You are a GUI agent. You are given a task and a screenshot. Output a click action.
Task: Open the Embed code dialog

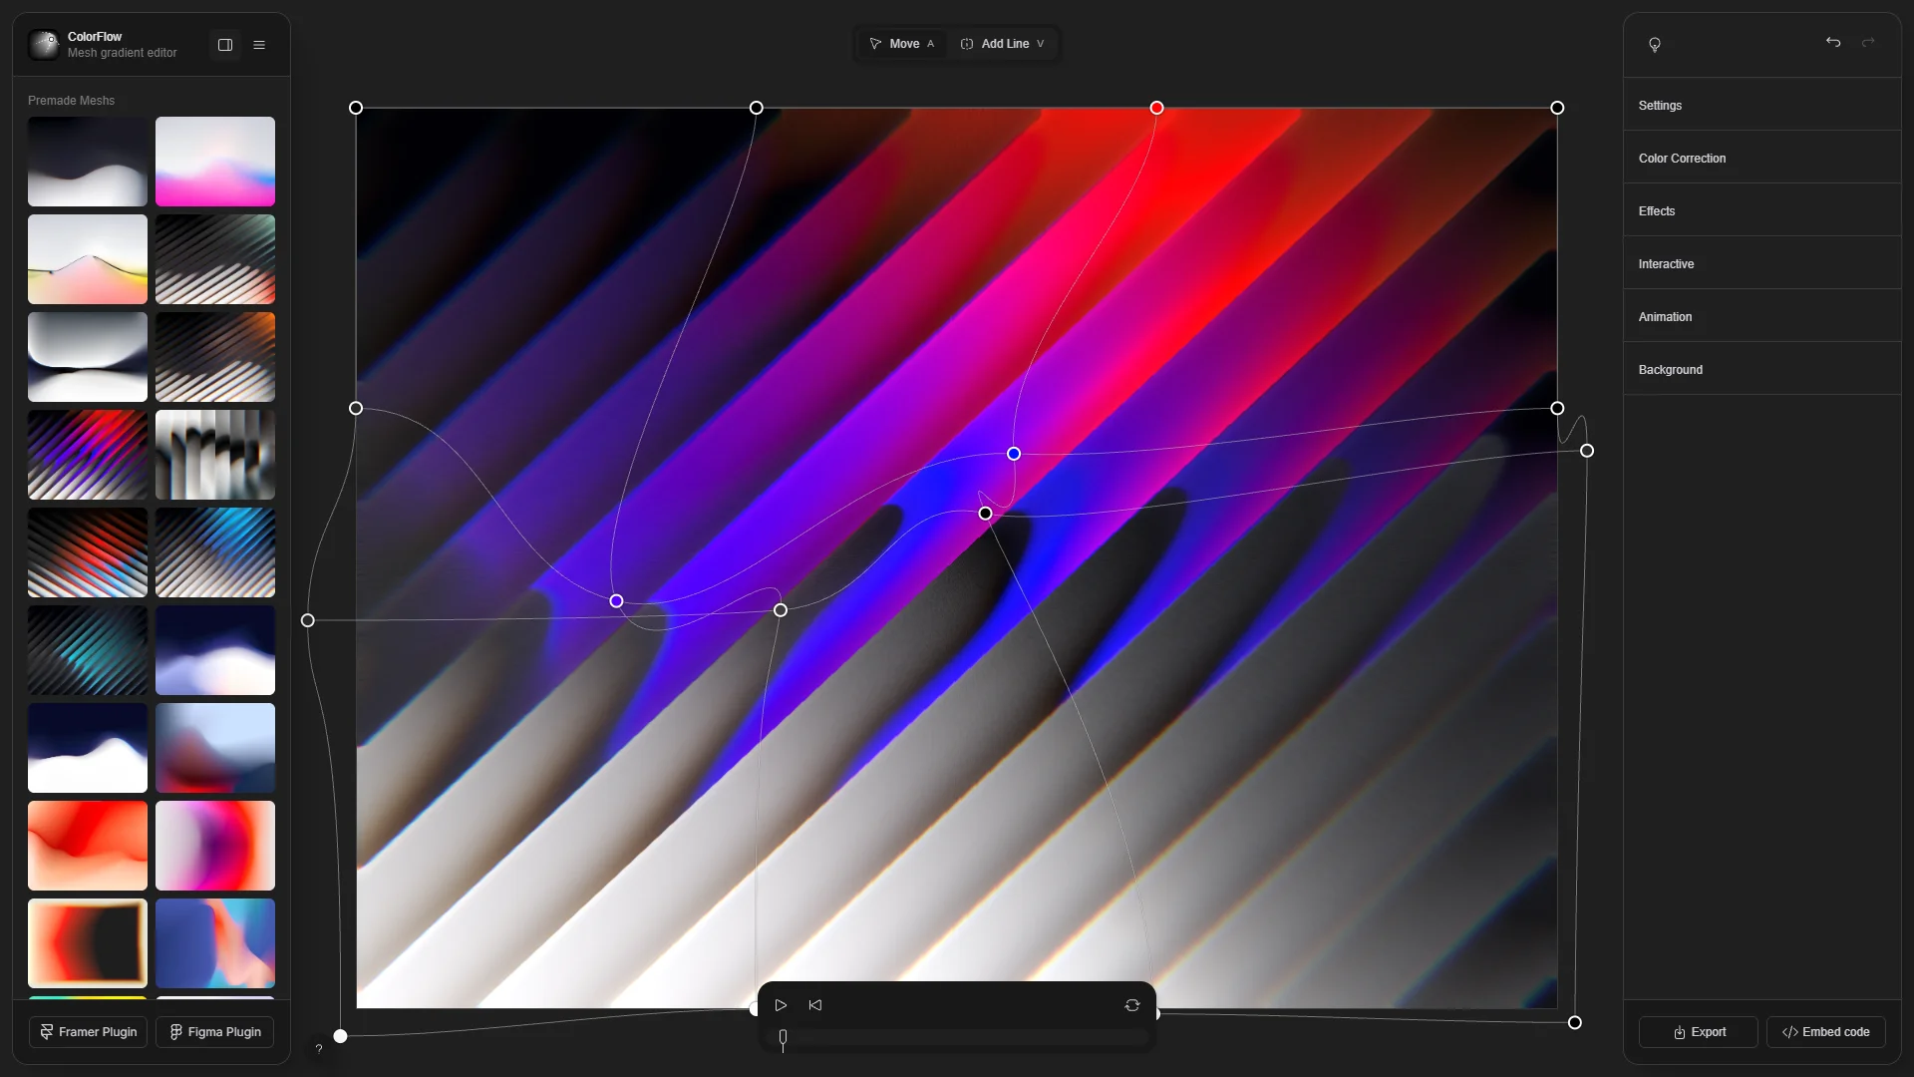pos(1826,1032)
